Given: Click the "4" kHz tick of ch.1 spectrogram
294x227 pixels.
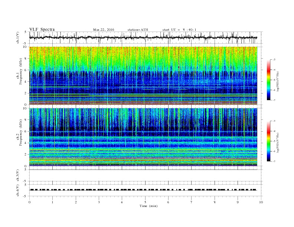Looking at the screenshot, I should pyautogui.click(x=26, y=82).
